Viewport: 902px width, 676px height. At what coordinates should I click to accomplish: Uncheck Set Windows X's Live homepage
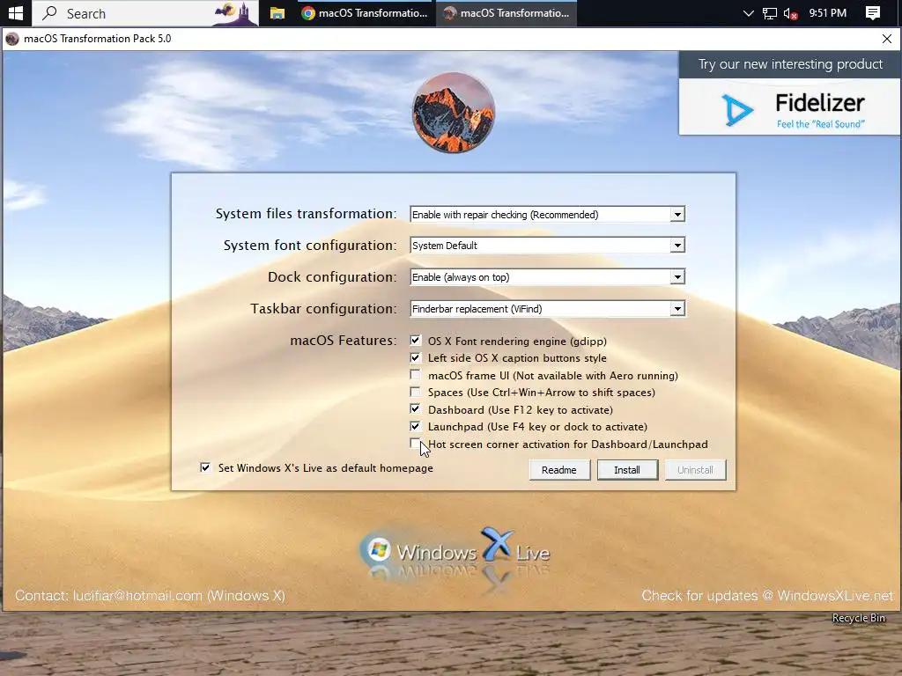point(205,468)
